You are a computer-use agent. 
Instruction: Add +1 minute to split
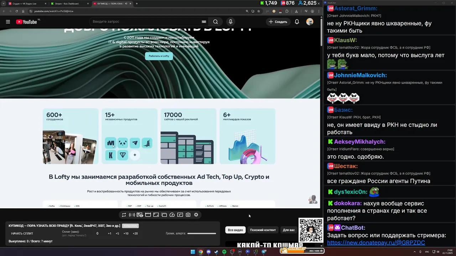click(x=109, y=234)
